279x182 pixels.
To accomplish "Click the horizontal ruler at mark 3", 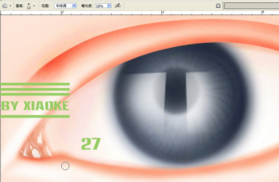I will point(162,13).
